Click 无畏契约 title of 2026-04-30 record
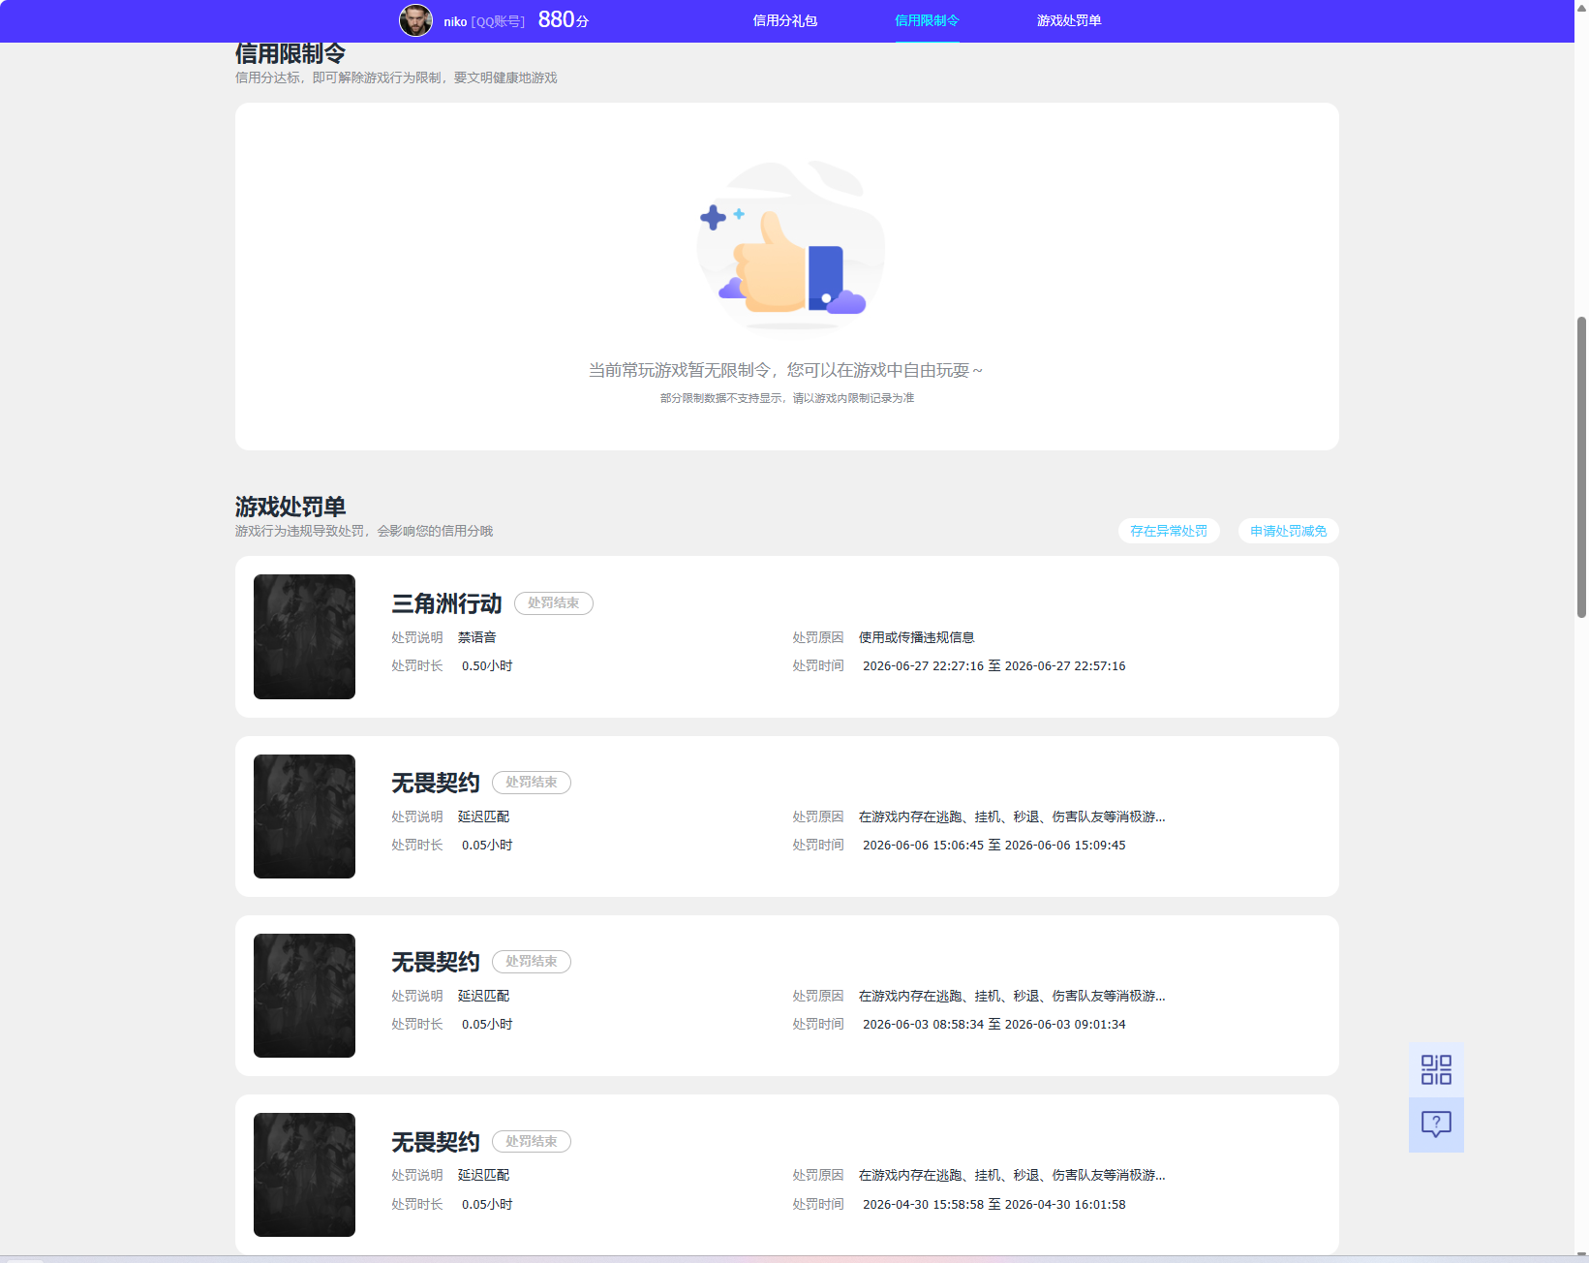Image resolution: width=1589 pixels, height=1263 pixels. (436, 1142)
